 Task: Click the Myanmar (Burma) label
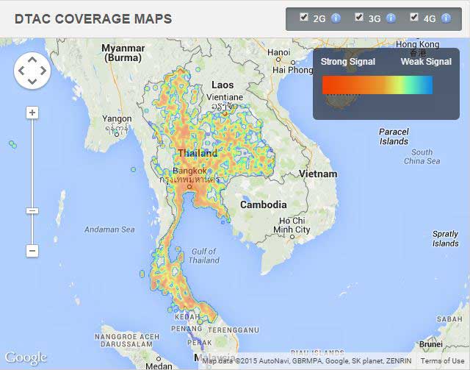(x=123, y=52)
